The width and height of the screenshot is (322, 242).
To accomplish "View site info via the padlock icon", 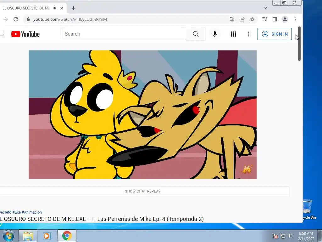I will point(28,19).
